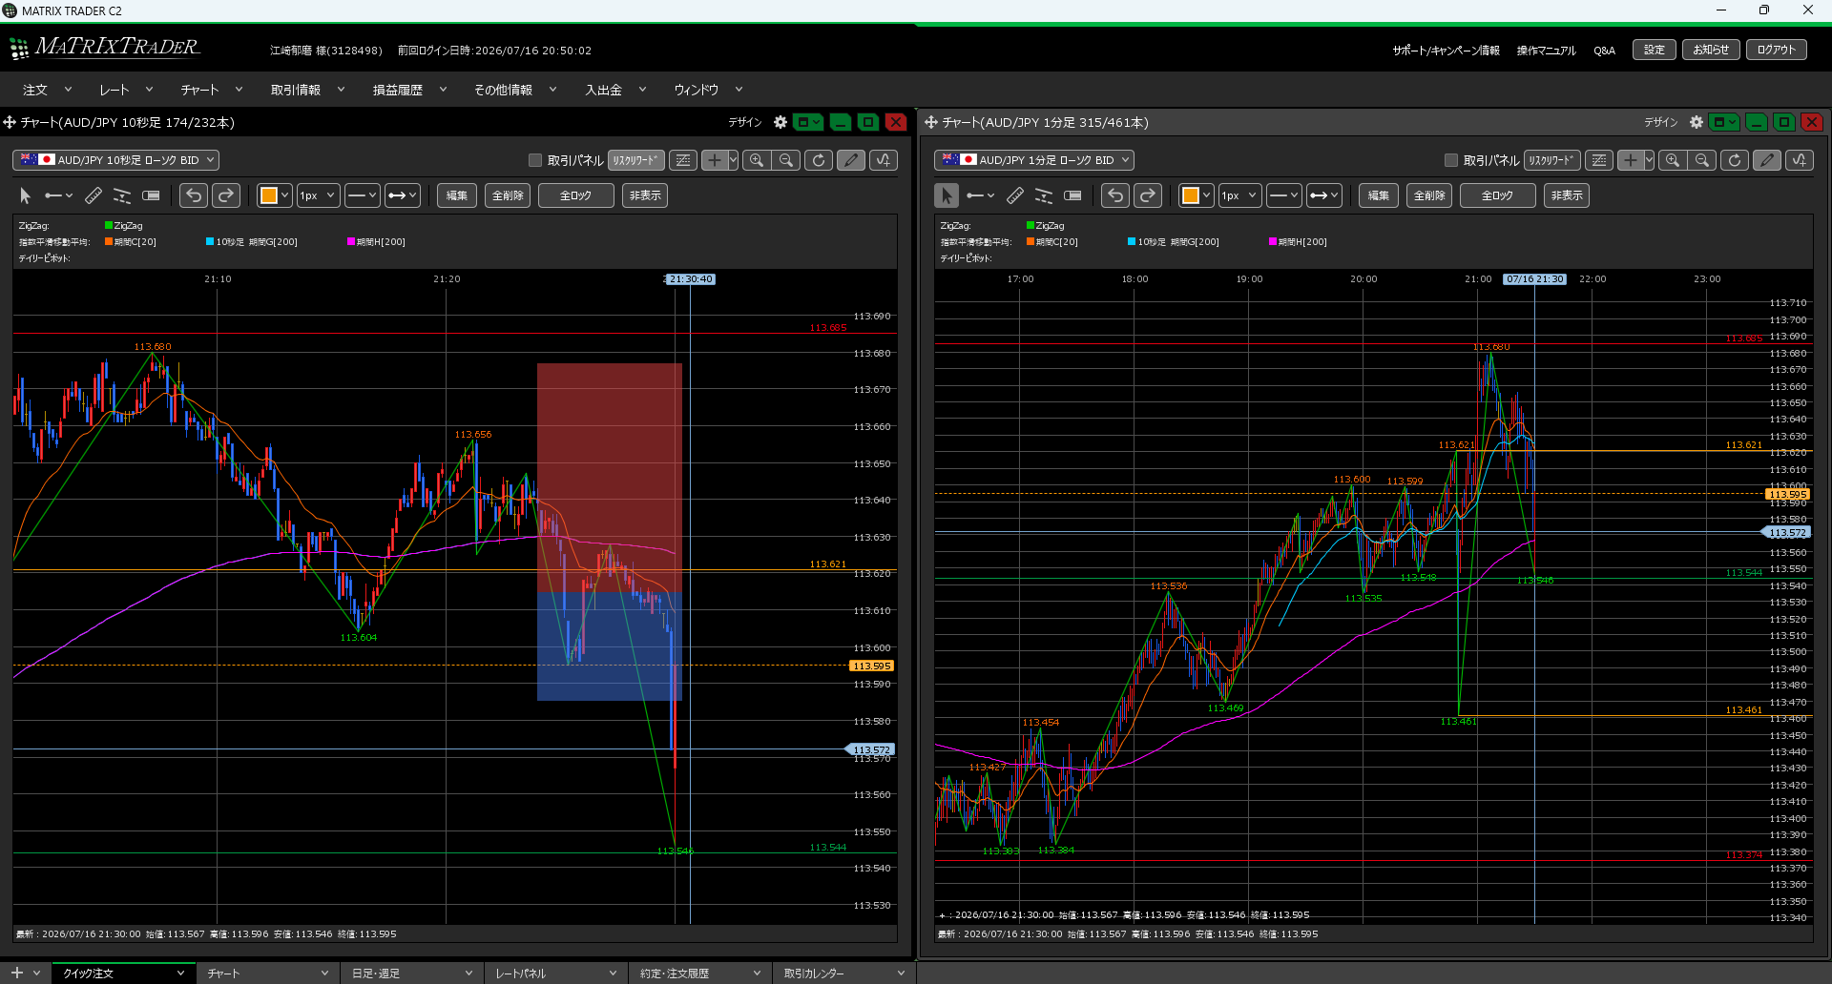
Task: Toggle the pencil drawing toolbar in 10秒足 chart
Action: pos(851,160)
